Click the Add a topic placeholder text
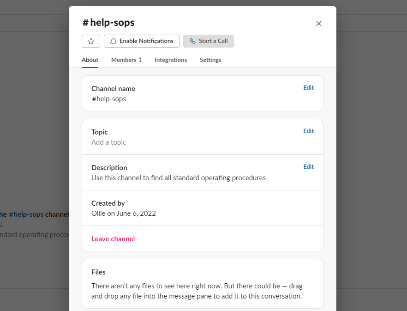Image resolution: width=407 pixels, height=311 pixels. click(108, 142)
